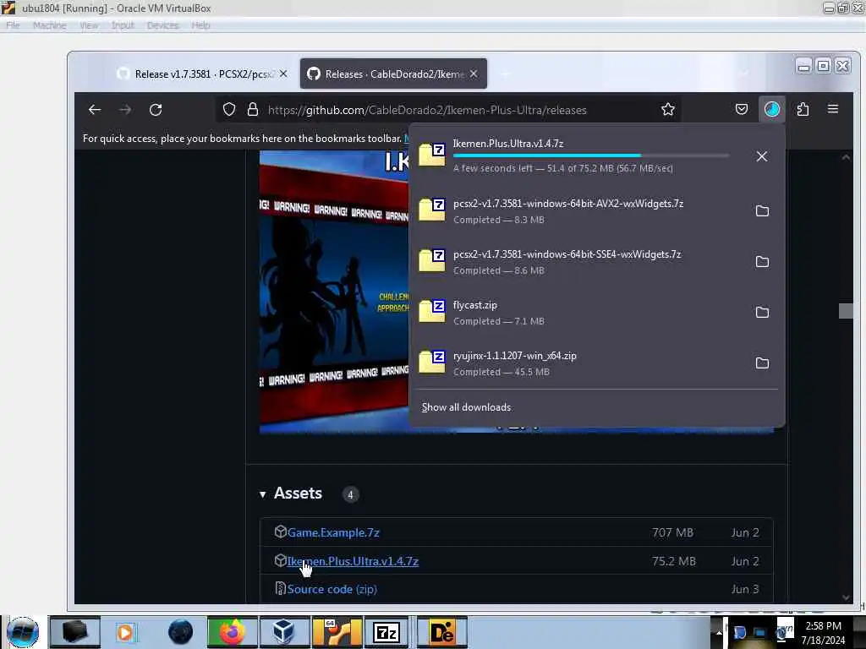Viewport: 866px width, 649px height.
Task: Open the extensions puzzle icon
Action: point(803,109)
